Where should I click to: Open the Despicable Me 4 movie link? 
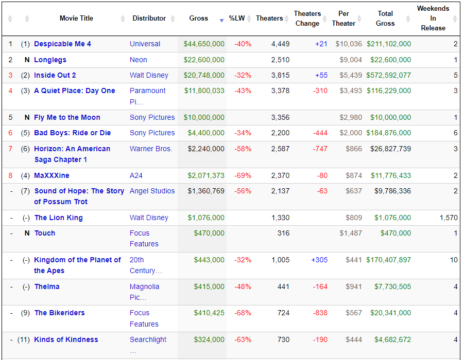tap(62, 44)
